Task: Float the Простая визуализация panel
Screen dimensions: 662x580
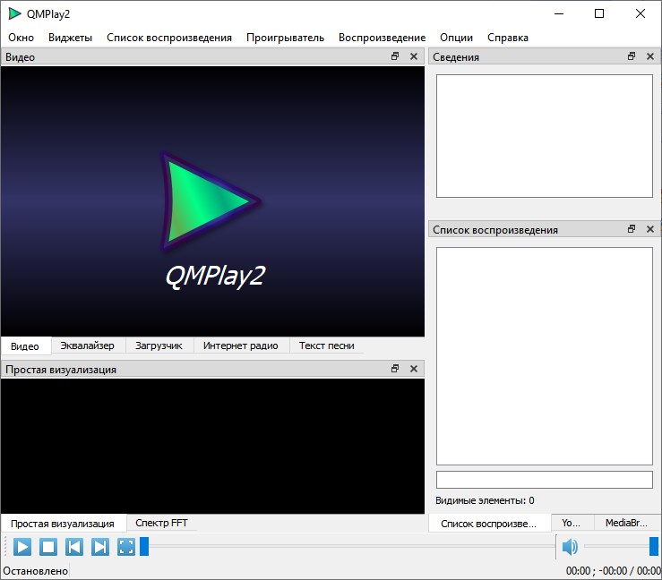Action: (x=395, y=369)
